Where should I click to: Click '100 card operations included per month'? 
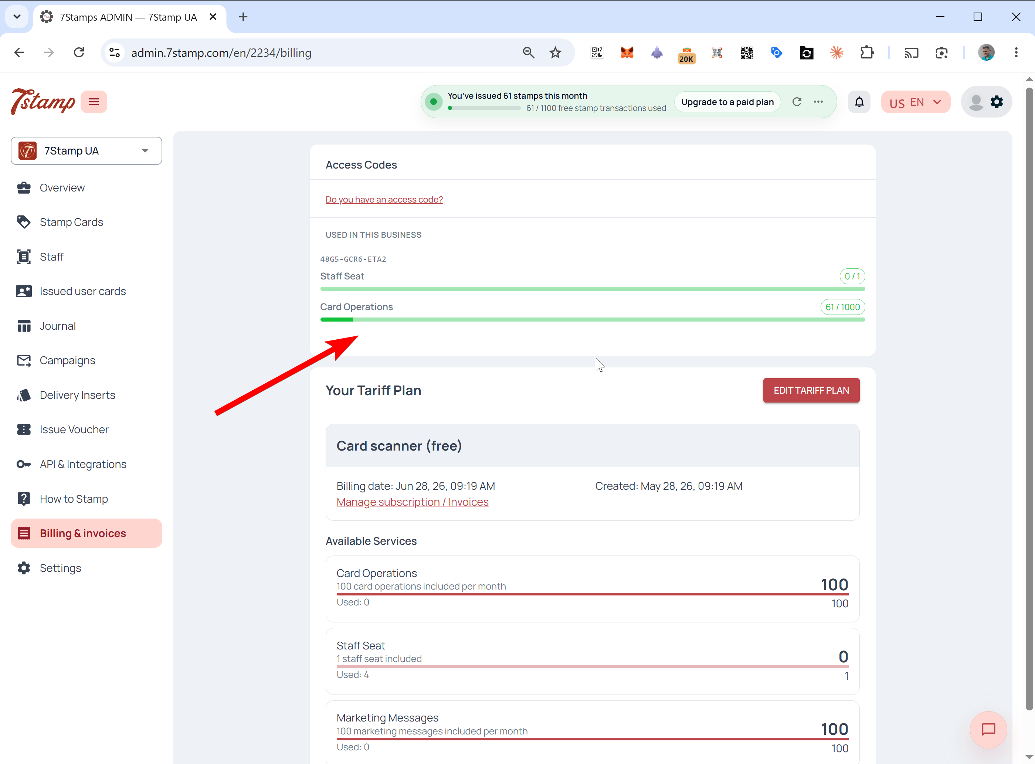pyautogui.click(x=421, y=587)
